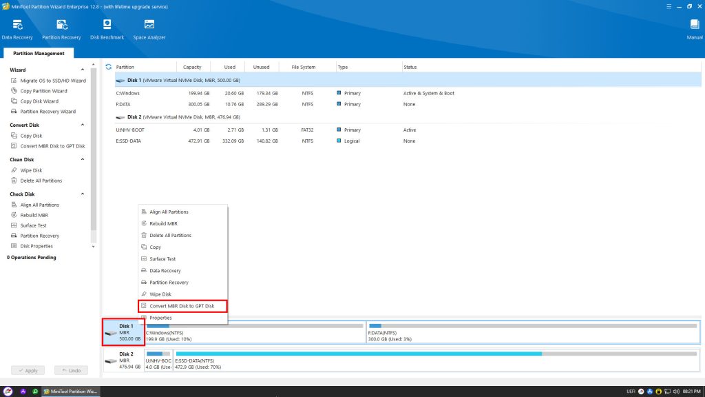Select the F:DATA row in the partition list
705x397 pixels.
click(x=408, y=105)
